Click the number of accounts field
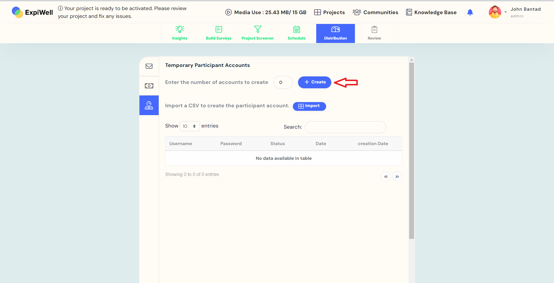 coord(283,82)
